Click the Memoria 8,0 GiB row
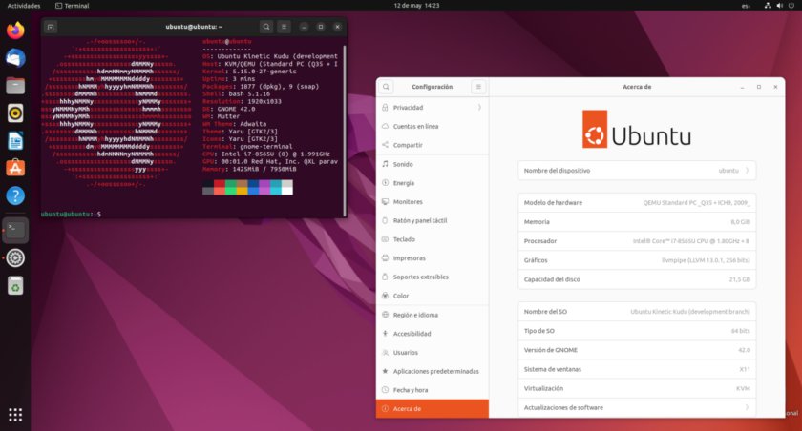Image resolution: width=802 pixels, height=431 pixels. pos(637,222)
